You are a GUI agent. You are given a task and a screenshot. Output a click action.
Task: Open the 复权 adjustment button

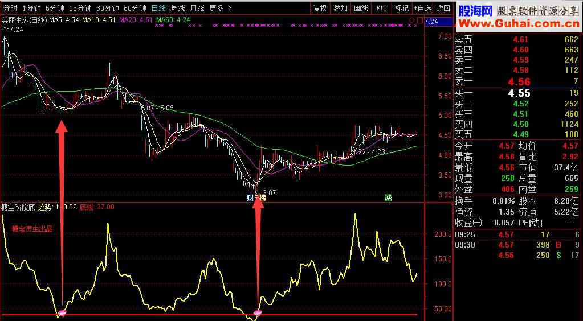point(320,8)
